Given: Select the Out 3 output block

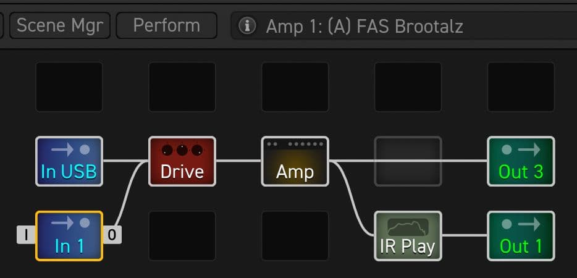Looking at the screenshot, I should coord(521,161).
